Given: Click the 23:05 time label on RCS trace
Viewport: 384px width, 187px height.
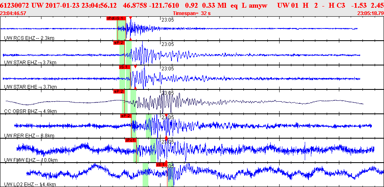Looking at the screenshot, I should pos(167,20).
